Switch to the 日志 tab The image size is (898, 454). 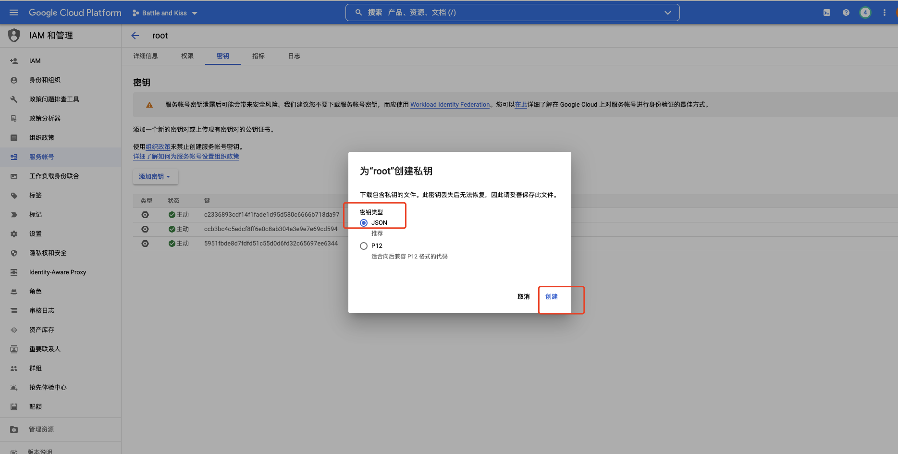pos(294,56)
